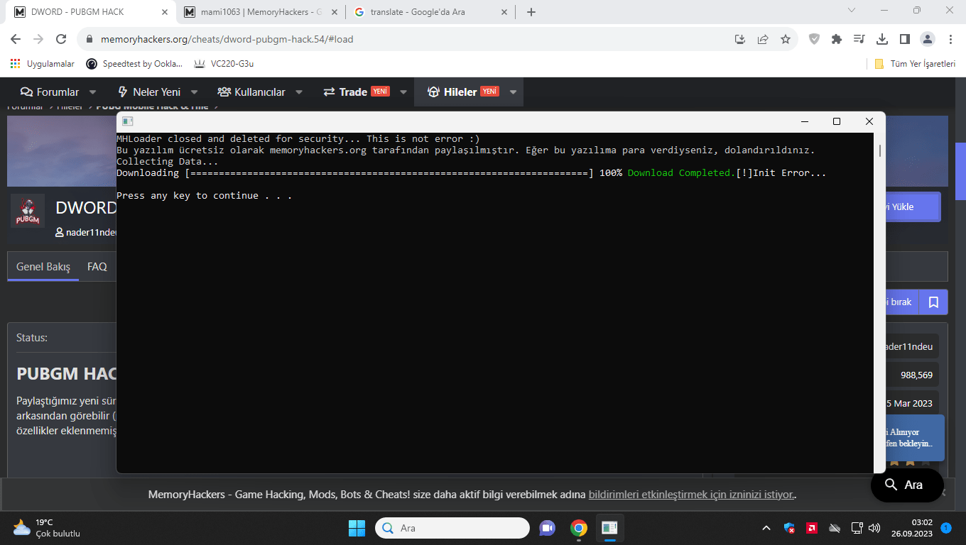Open the Speedtest by Ookla bookmark
Viewport: 966px width, 545px height.
(134, 64)
